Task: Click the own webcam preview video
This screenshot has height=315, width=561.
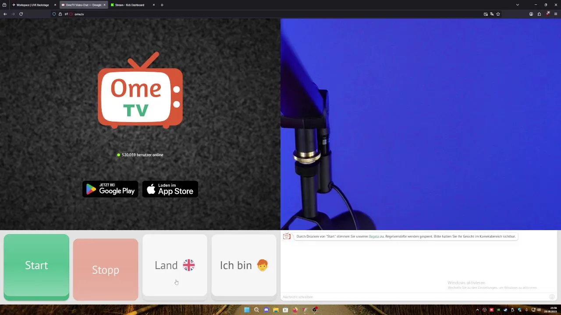Action: (421, 124)
